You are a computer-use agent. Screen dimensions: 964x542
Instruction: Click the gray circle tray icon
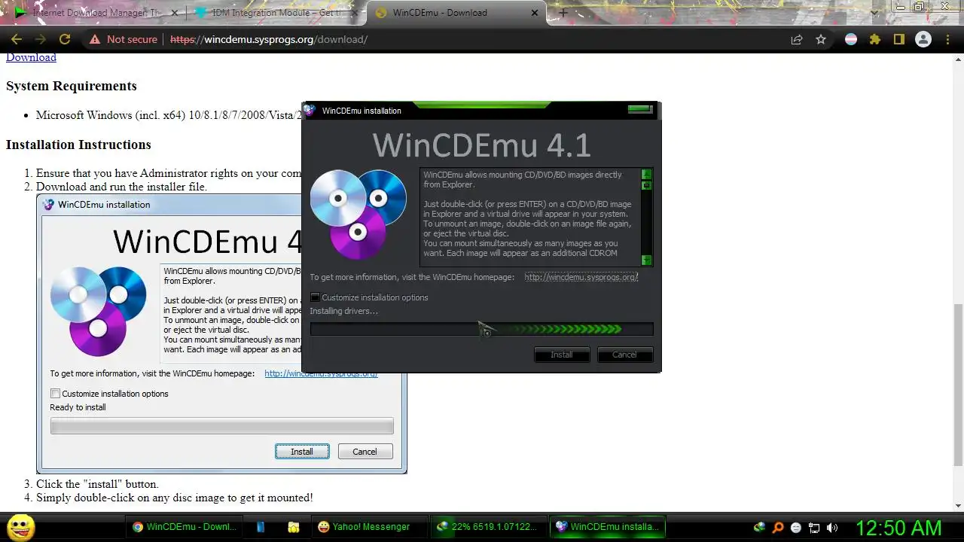796,528
